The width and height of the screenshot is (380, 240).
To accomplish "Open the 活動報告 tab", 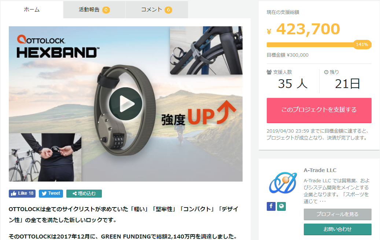I will 94,9.
